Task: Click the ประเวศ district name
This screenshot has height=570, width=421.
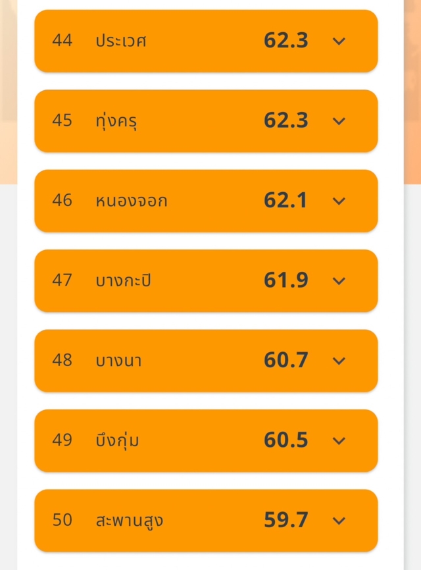Action: [x=120, y=41]
